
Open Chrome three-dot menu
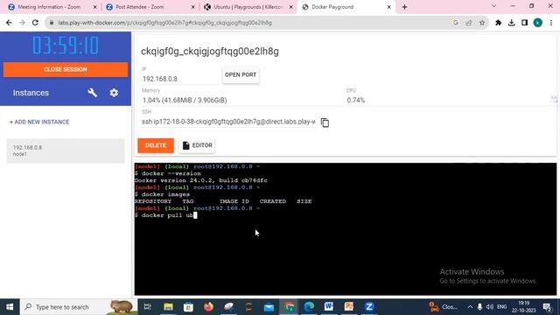coord(551,23)
